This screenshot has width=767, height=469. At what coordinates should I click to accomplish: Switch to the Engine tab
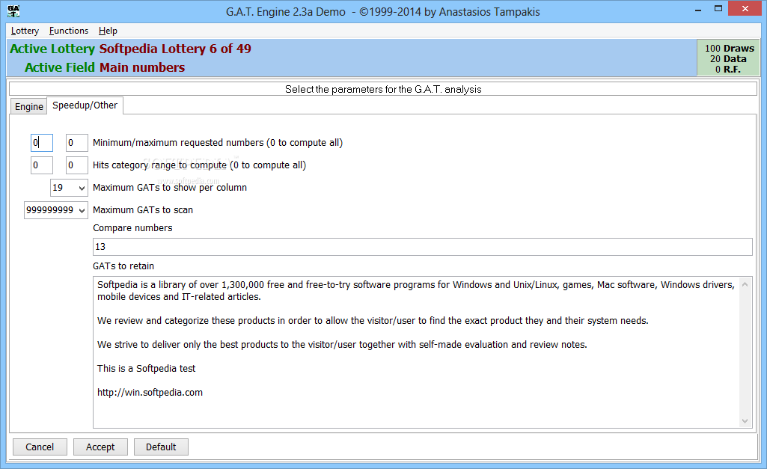point(29,107)
